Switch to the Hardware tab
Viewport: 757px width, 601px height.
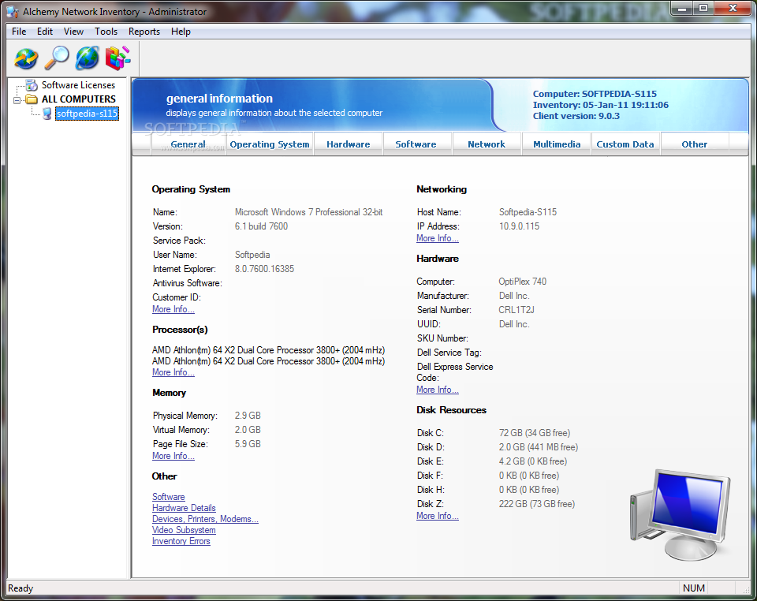[x=348, y=144]
